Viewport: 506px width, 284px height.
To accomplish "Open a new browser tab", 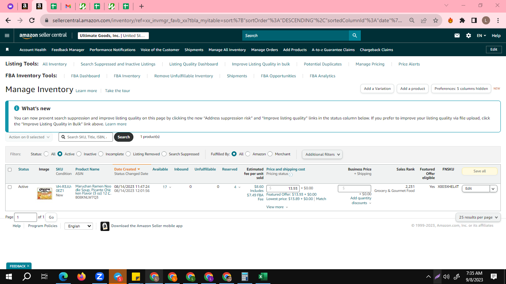I will (142, 6).
